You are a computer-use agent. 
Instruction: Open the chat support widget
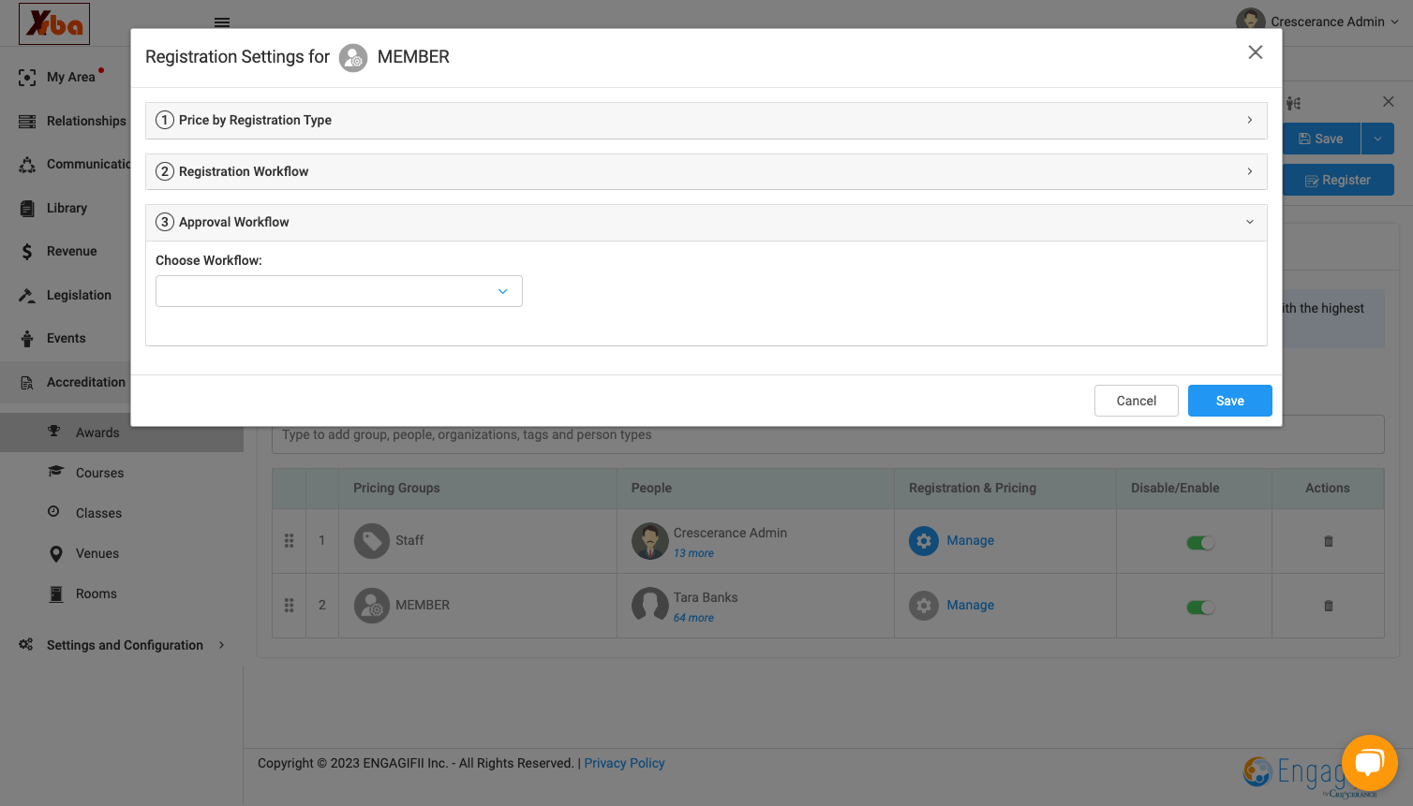(1369, 763)
